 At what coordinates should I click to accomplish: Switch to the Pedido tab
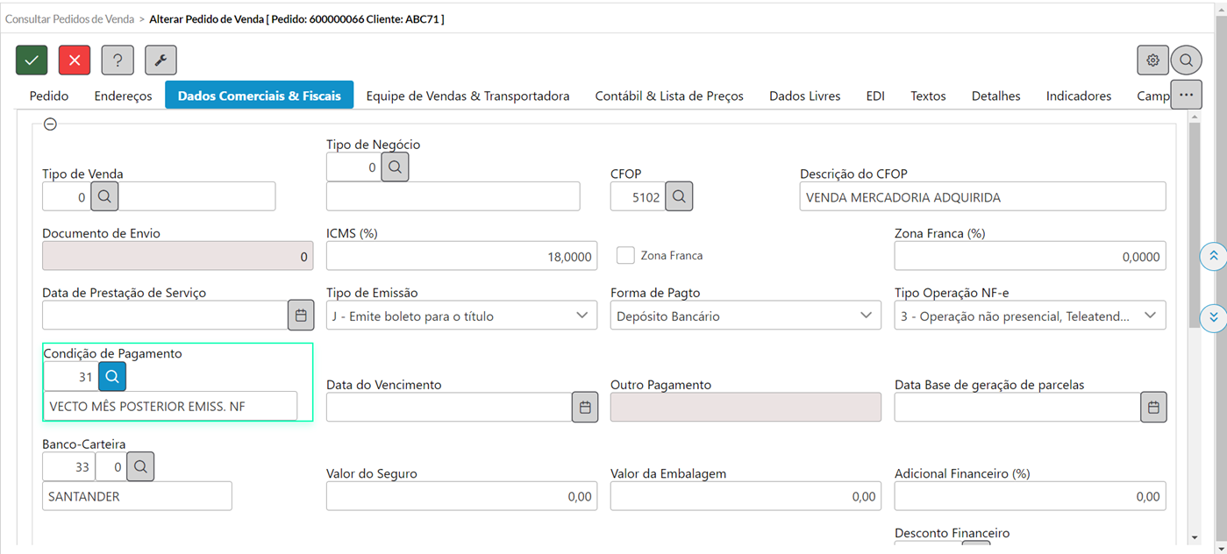[x=49, y=96]
